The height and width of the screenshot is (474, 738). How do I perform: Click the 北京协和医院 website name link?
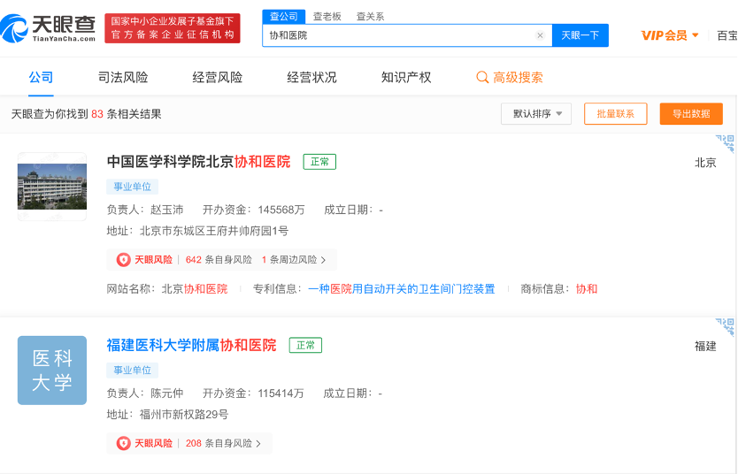click(x=195, y=288)
